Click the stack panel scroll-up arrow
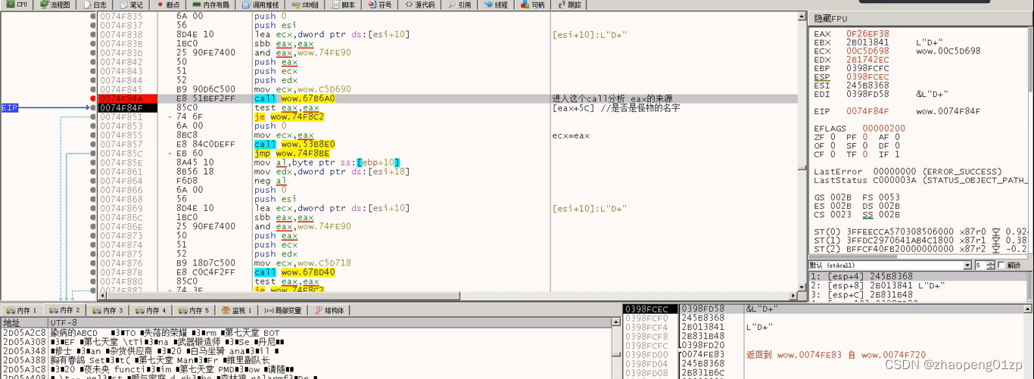The width and height of the screenshot is (1034, 379). 1029,309
